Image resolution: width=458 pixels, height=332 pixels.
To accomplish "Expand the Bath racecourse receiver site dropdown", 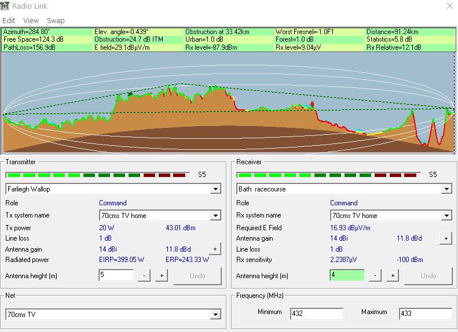I will click(446, 189).
